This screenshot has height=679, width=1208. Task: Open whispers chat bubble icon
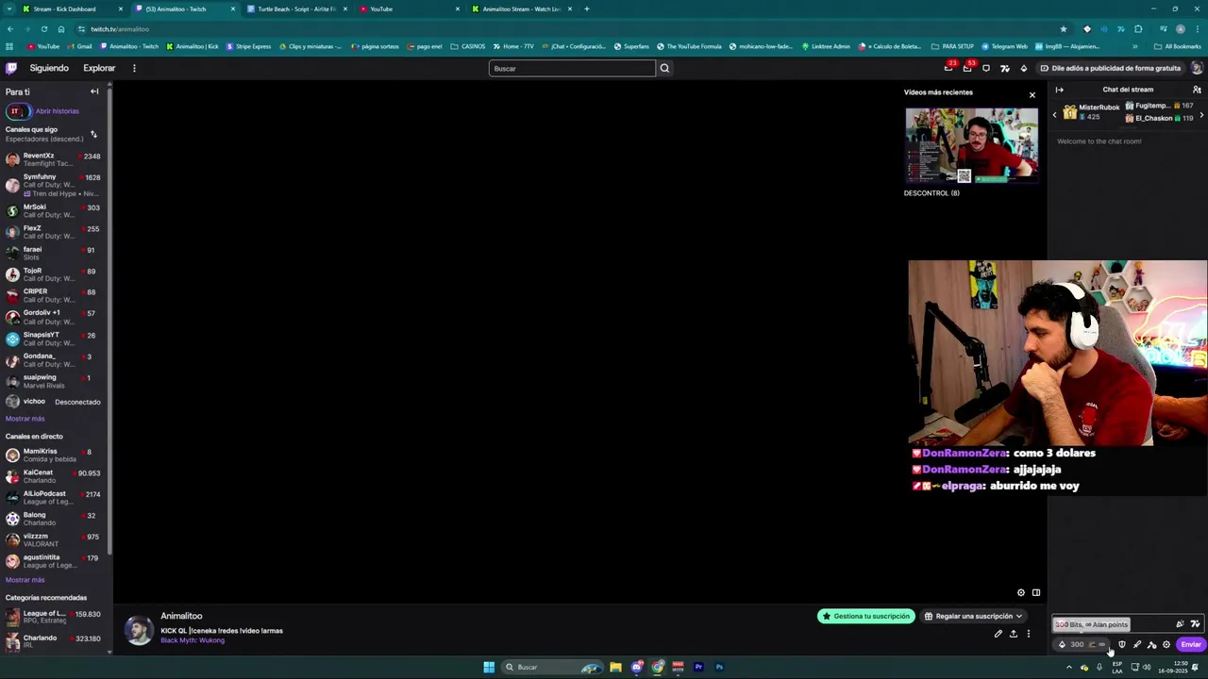click(986, 68)
